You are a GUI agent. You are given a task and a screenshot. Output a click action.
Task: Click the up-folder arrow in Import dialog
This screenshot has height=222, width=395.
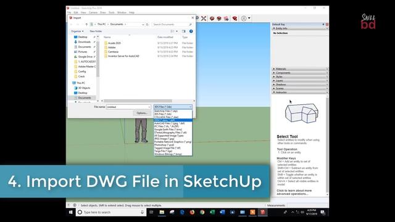(86, 25)
